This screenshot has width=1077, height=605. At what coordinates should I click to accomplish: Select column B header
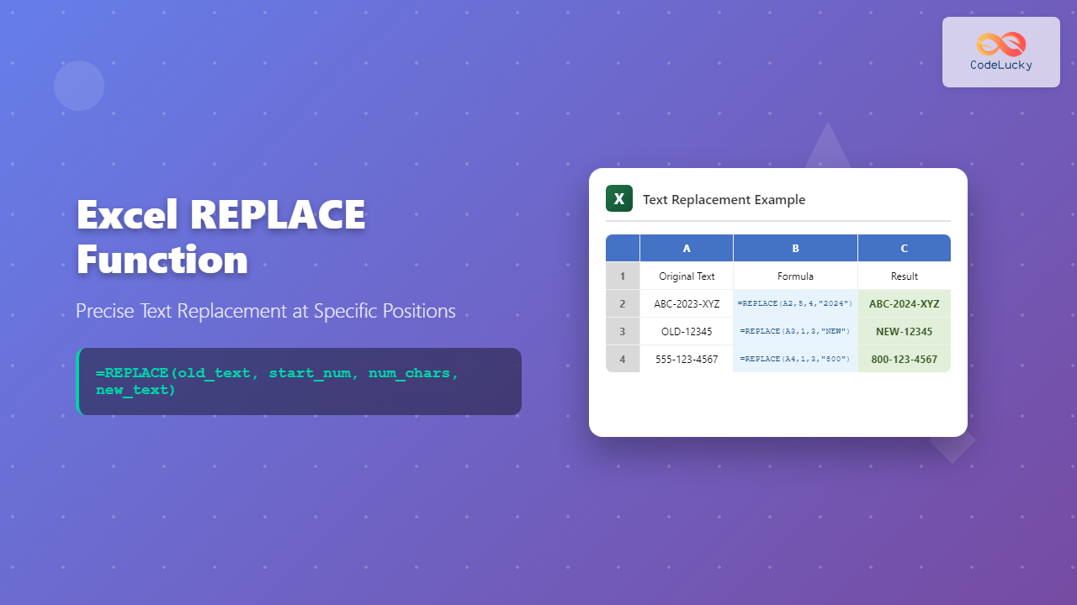(795, 248)
